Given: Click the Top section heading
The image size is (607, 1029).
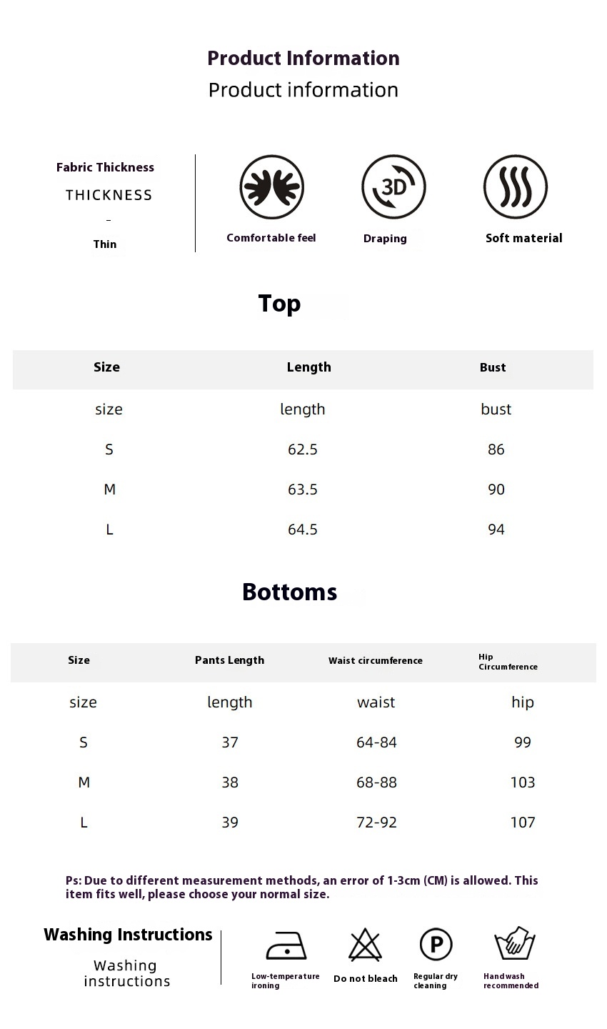Looking at the screenshot, I should pos(279,303).
